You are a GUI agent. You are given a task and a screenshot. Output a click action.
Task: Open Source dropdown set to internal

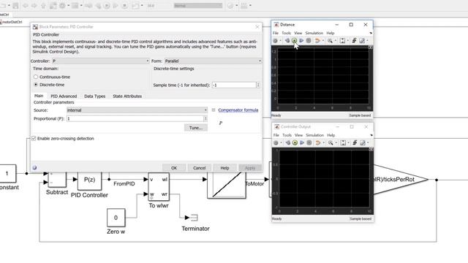point(137,110)
